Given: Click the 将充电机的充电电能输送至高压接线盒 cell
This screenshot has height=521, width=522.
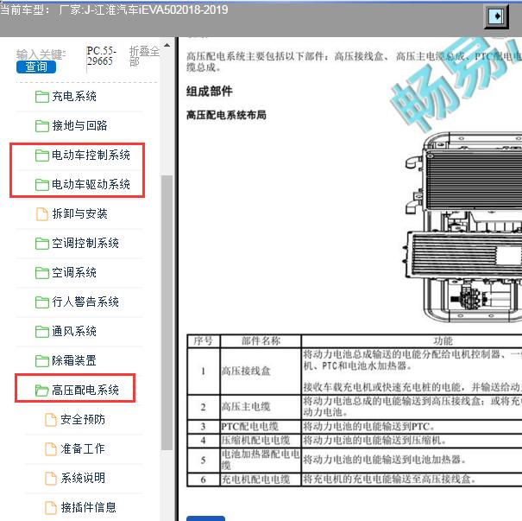Looking at the screenshot, I should (x=412, y=480).
